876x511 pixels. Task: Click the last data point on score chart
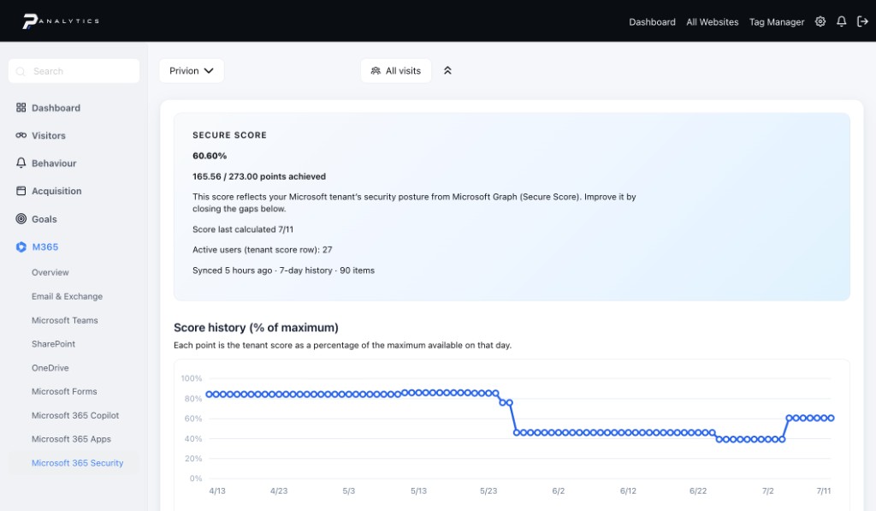click(x=831, y=419)
